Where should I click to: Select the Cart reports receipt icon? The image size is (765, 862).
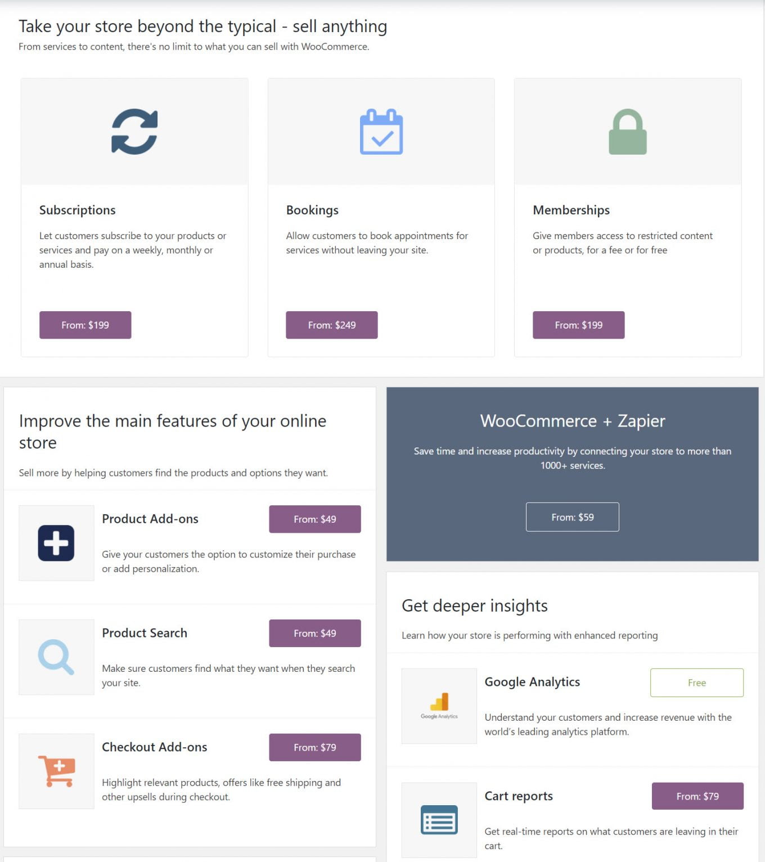click(x=439, y=820)
